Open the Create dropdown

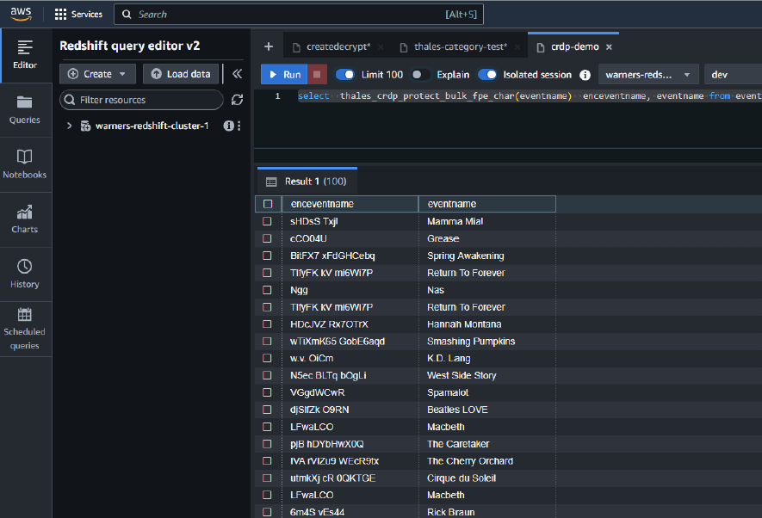click(97, 74)
